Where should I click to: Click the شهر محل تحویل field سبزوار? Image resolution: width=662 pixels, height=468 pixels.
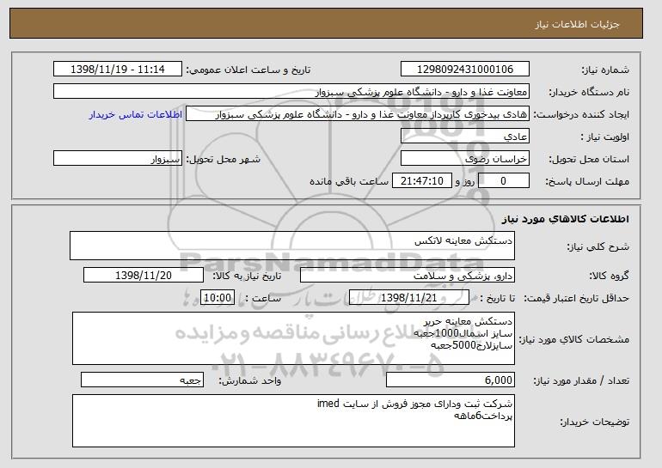point(118,159)
